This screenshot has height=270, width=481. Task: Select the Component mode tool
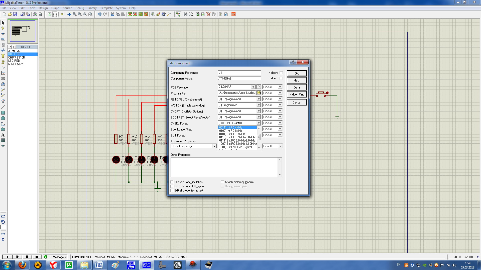(3, 28)
